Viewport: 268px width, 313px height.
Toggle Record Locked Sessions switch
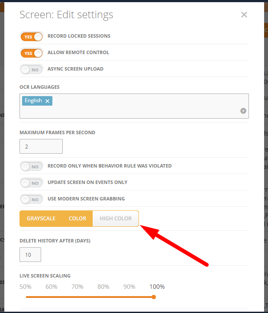(32, 37)
